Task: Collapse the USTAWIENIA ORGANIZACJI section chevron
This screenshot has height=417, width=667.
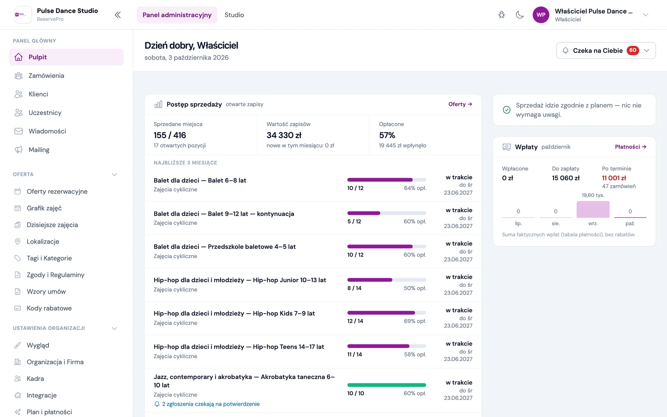Action: [114, 328]
